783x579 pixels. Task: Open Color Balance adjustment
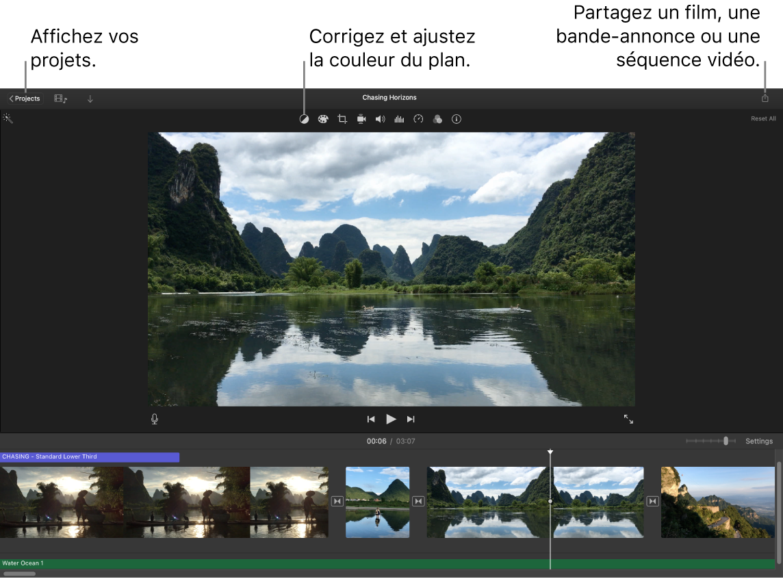click(x=304, y=119)
